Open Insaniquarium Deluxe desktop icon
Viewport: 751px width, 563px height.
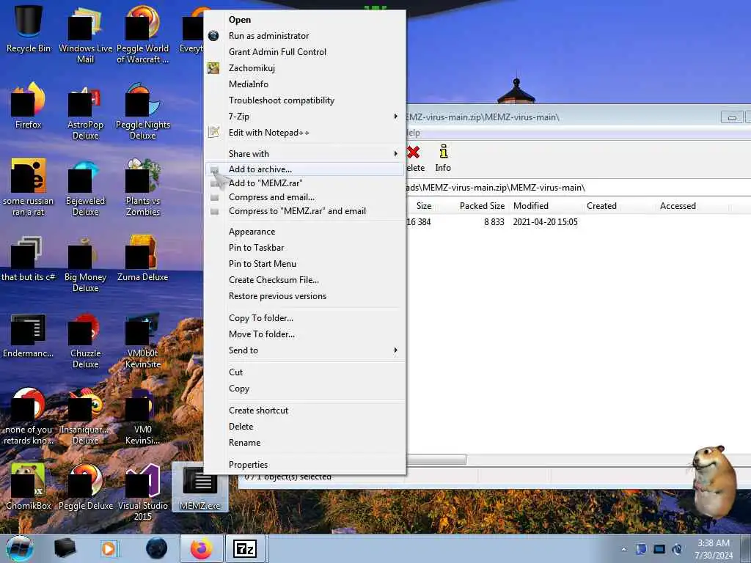point(85,416)
